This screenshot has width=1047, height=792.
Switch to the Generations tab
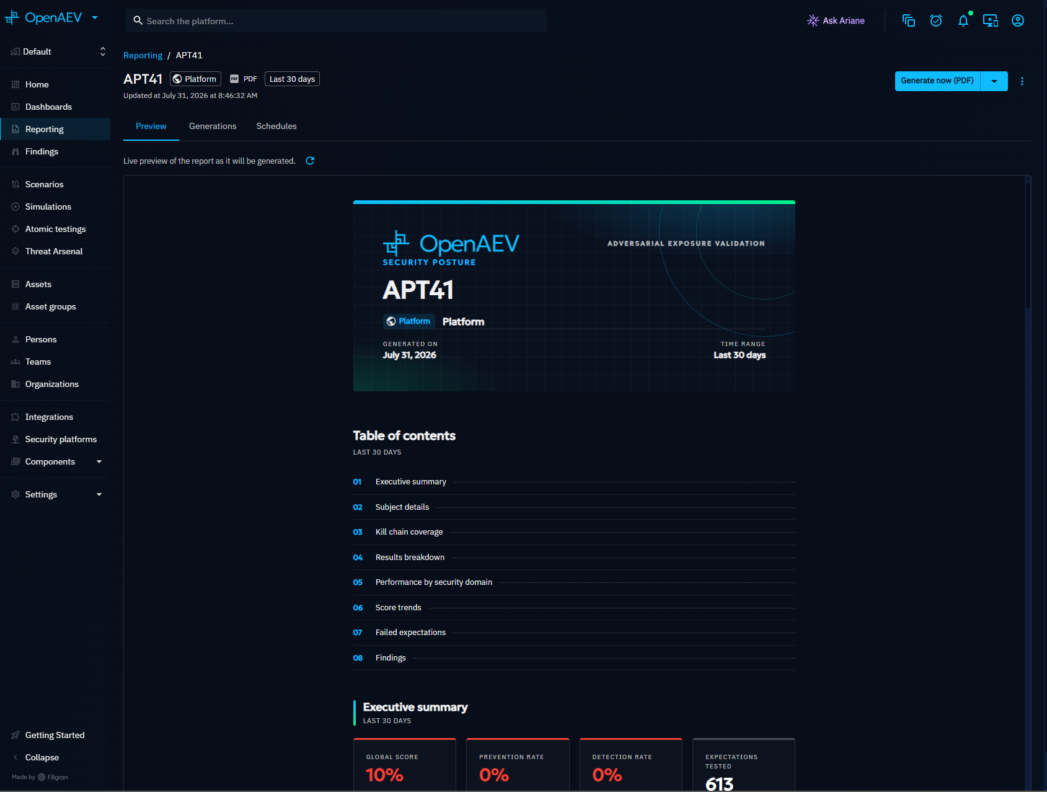[213, 126]
